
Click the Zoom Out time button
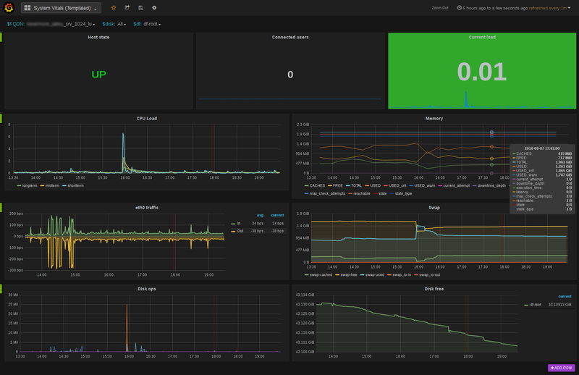(x=440, y=8)
